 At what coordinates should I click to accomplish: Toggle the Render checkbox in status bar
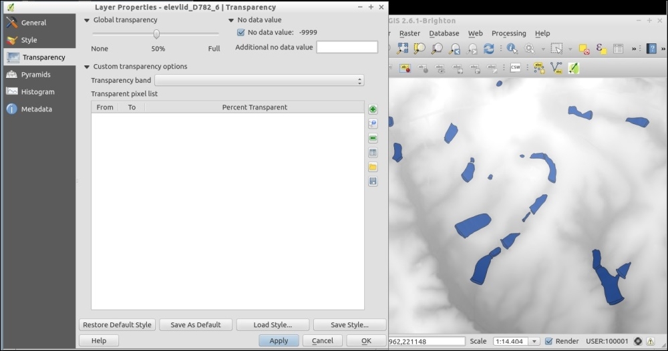(x=548, y=341)
